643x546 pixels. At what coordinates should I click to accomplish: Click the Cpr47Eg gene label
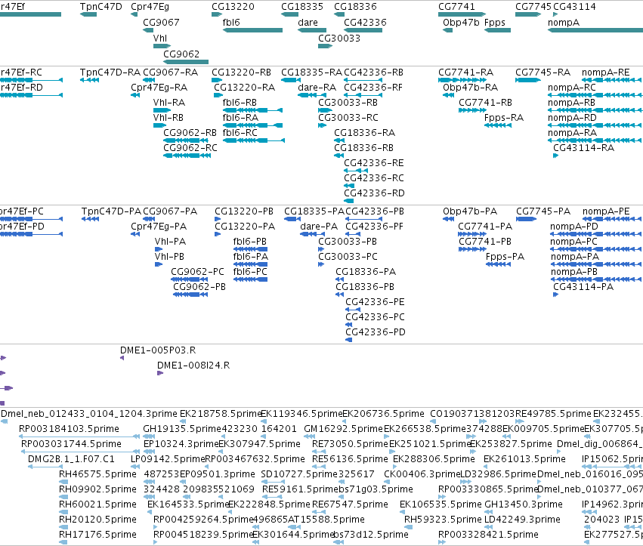pos(150,7)
